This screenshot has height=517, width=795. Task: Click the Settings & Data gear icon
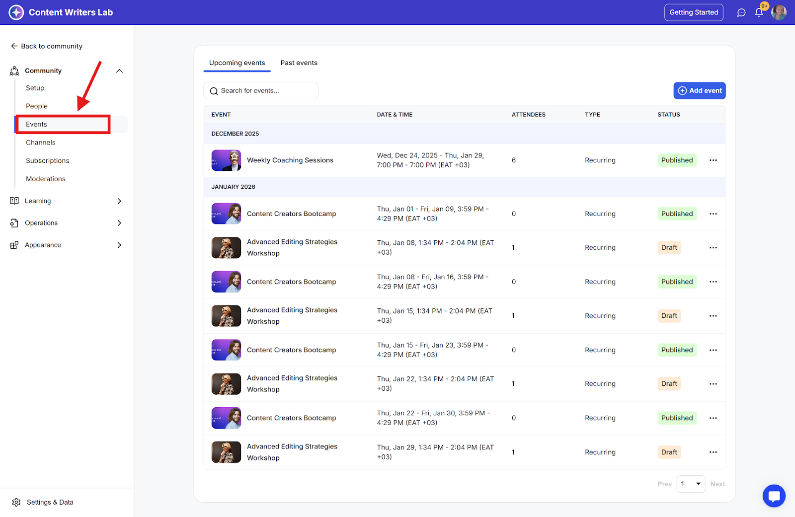(16, 502)
